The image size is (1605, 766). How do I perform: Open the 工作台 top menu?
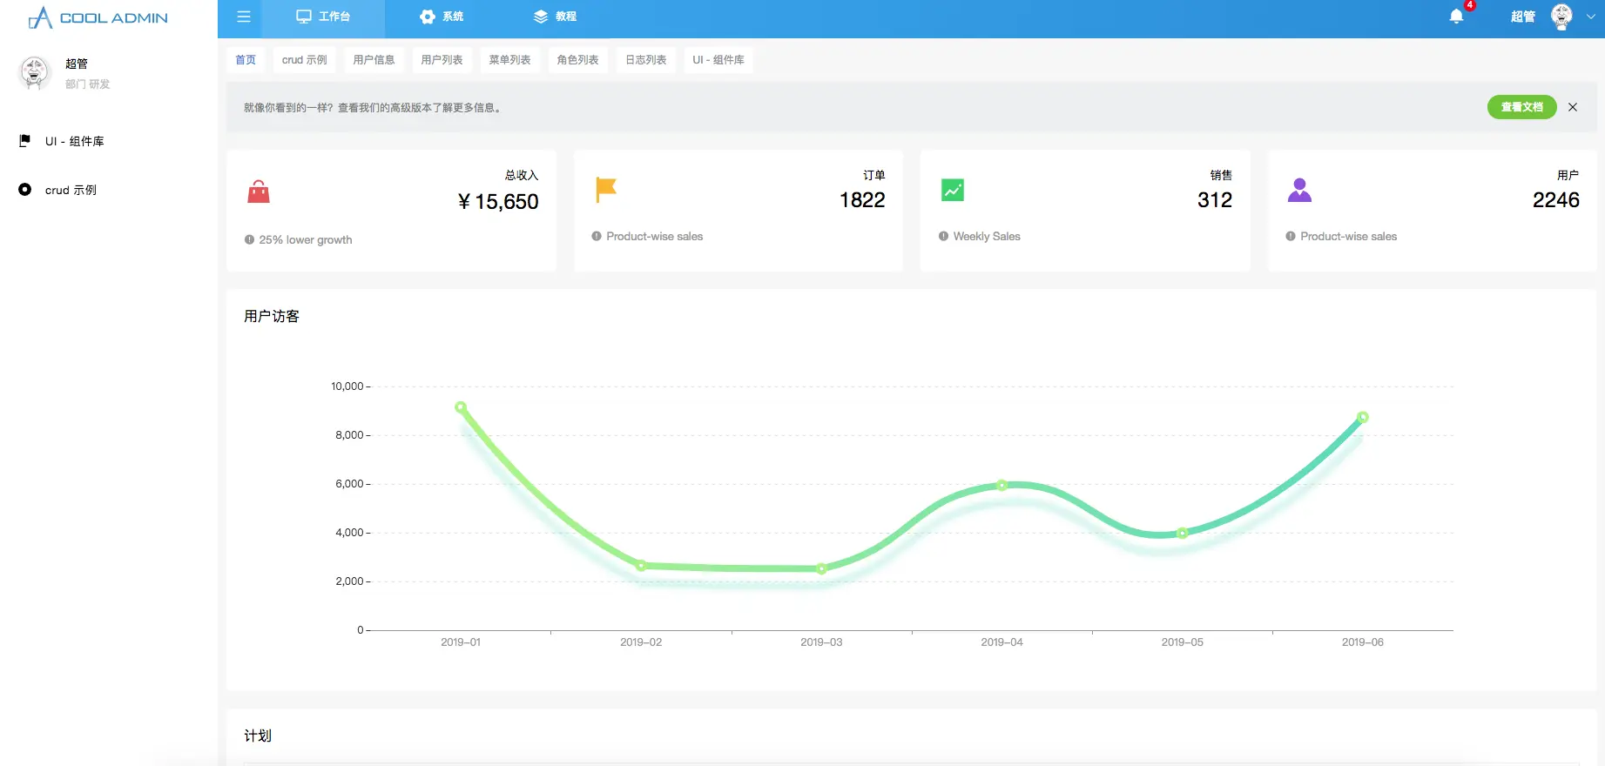323,17
